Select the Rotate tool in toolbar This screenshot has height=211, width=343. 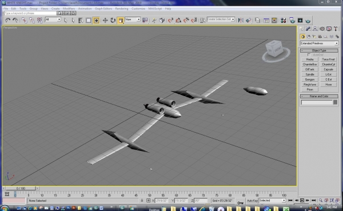113,21
